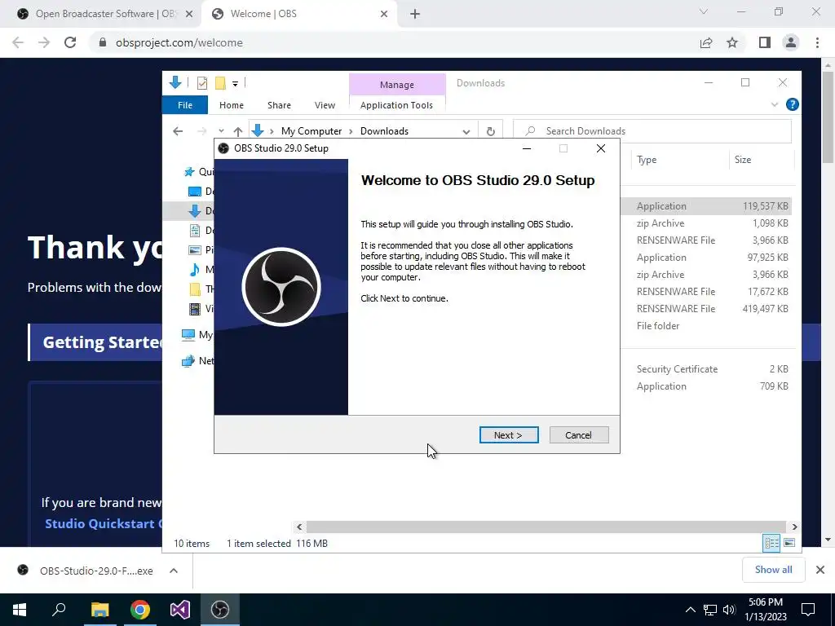Bookmark this page with the star icon
The width and height of the screenshot is (835, 626).
point(732,42)
